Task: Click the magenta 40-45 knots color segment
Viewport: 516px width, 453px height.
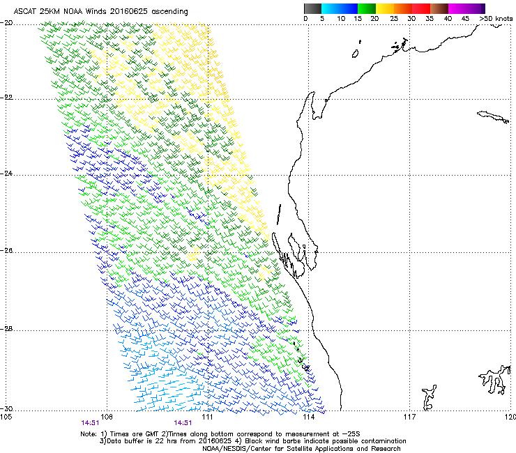Action: [x=457, y=8]
